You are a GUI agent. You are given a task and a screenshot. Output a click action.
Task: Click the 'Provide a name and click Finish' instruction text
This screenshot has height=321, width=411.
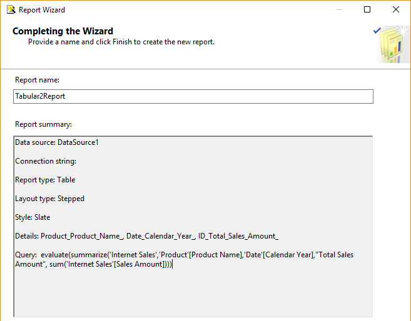pos(121,42)
